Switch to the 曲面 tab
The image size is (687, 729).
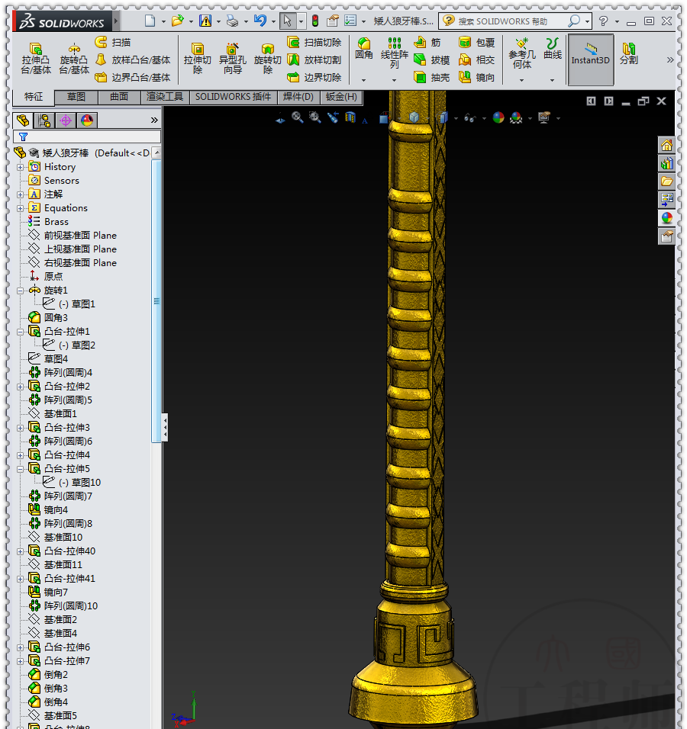tap(119, 97)
